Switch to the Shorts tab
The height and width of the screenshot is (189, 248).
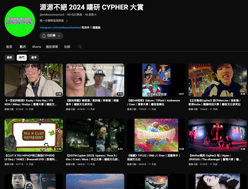click(x=37, y=47)
